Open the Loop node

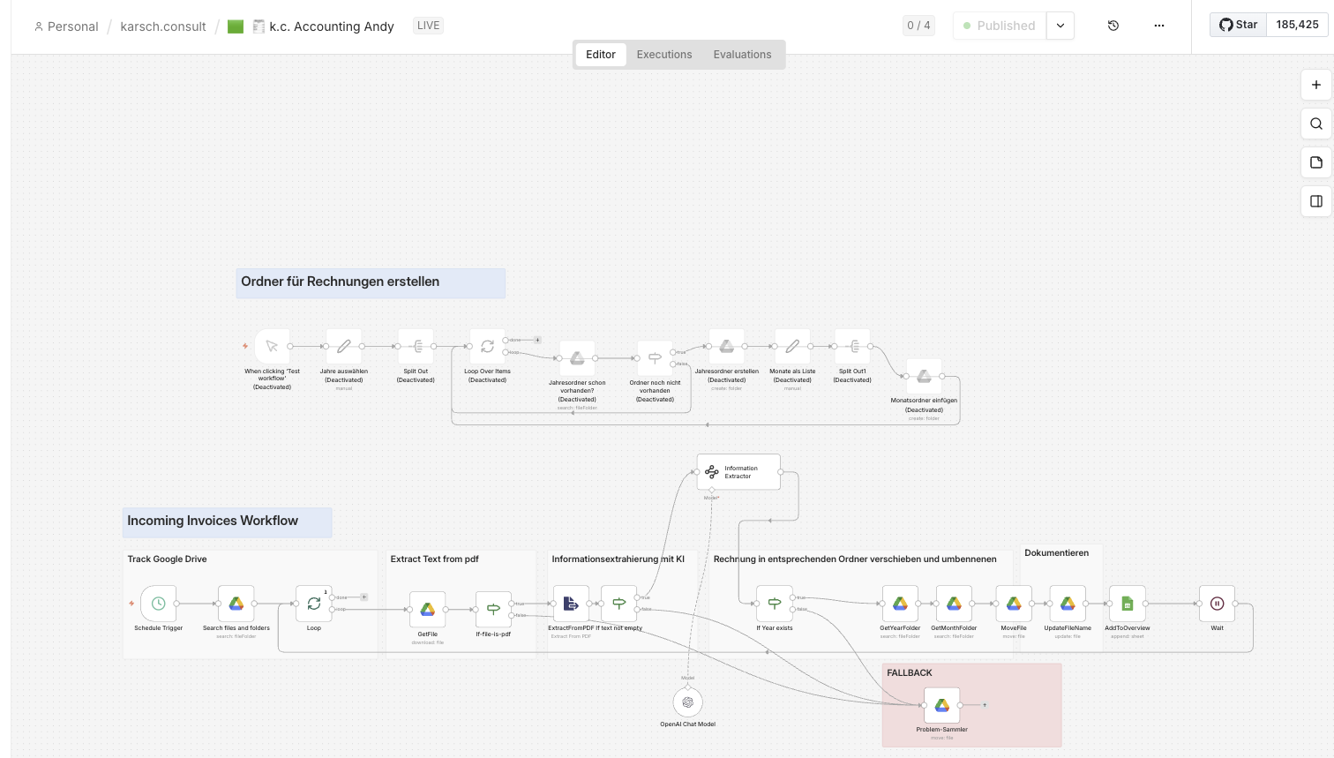tap(314, 604)
